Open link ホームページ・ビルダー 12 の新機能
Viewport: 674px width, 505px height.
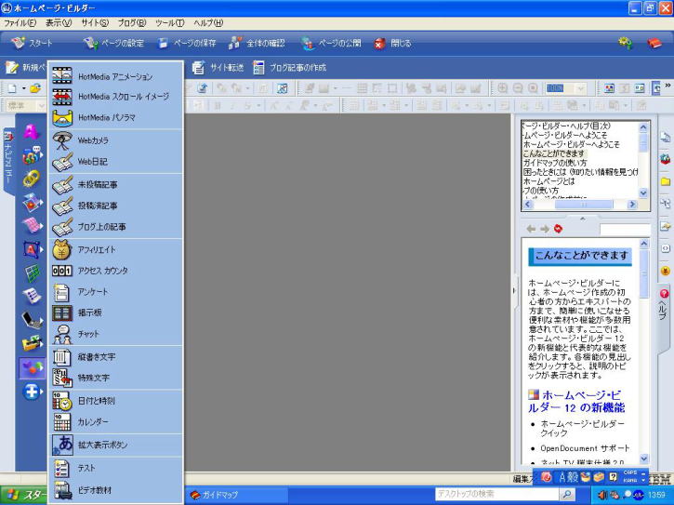576,402
